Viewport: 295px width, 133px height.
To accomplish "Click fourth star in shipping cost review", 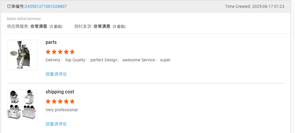I will click(66, 101).
